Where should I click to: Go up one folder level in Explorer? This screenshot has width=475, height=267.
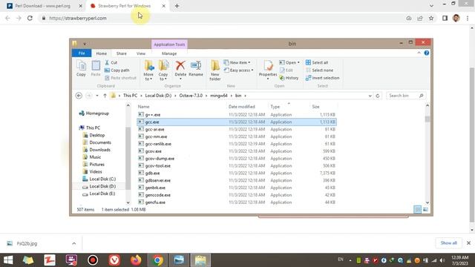pyautogui.click(x=105, y=96)
